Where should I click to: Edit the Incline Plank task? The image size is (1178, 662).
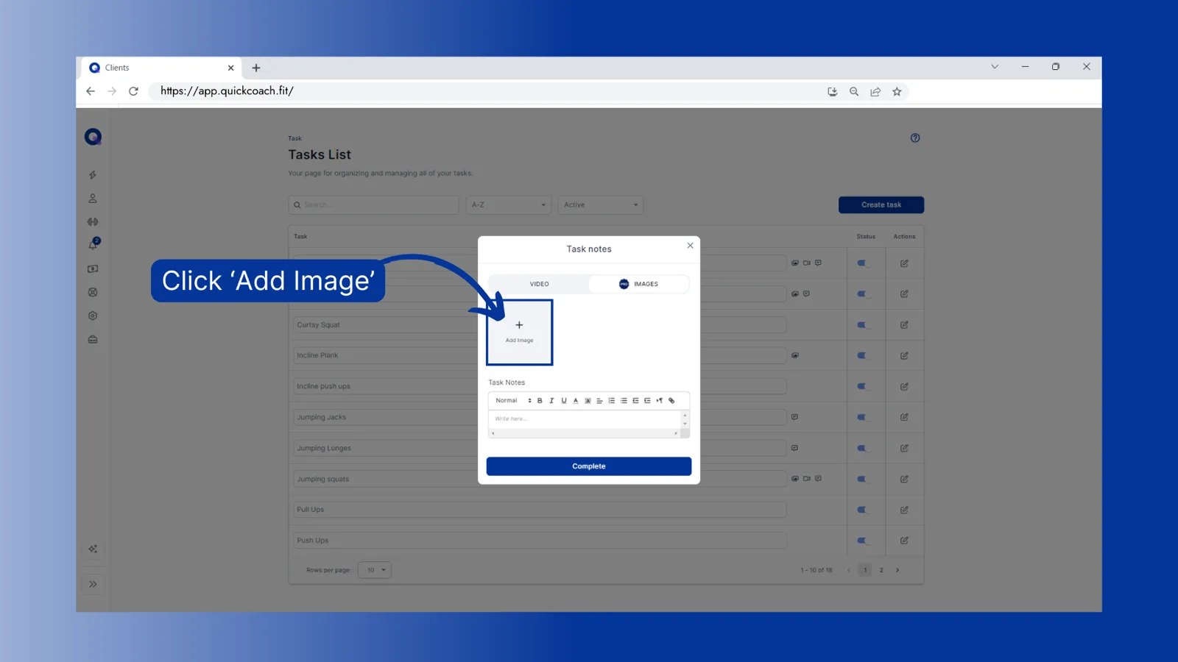click(x=904, y=356)
